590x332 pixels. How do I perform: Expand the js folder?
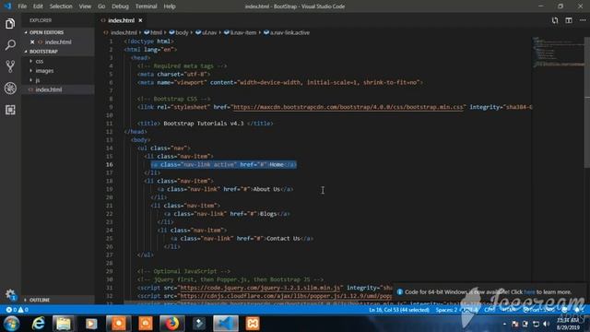pos(37,80)
